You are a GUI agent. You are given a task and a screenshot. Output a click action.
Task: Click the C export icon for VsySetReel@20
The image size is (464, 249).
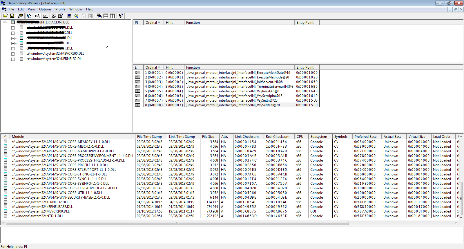click(x=138, y=105)
